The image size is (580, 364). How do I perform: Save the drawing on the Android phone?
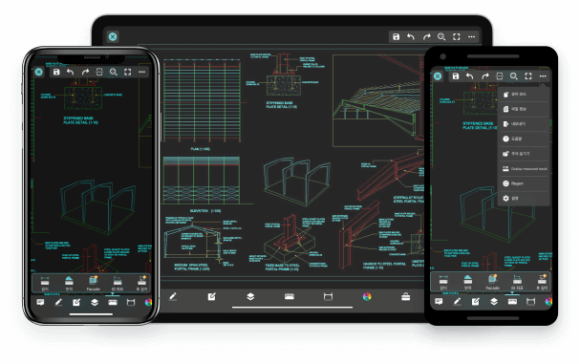tap(456, 75)
